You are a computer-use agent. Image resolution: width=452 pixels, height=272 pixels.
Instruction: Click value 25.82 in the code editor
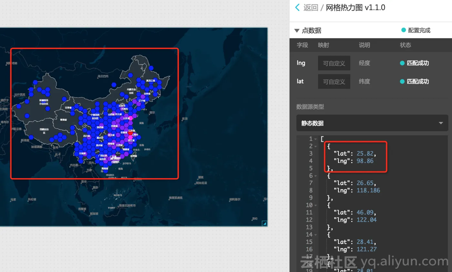[366, 153]
